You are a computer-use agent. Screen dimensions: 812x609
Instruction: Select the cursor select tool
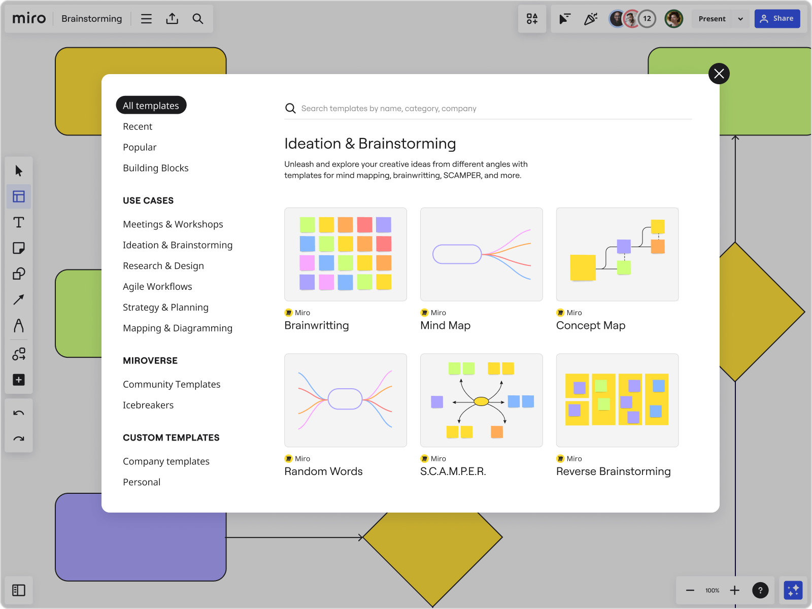19,171
